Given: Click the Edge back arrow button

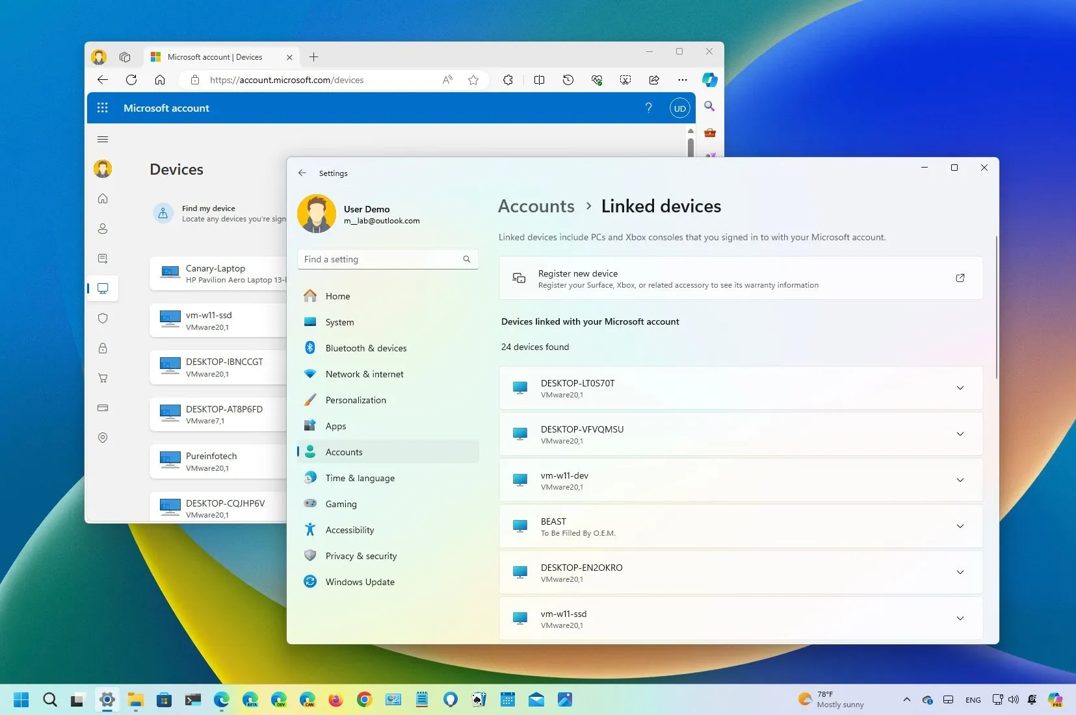Looking at the screenshot, I should point(103,80).
